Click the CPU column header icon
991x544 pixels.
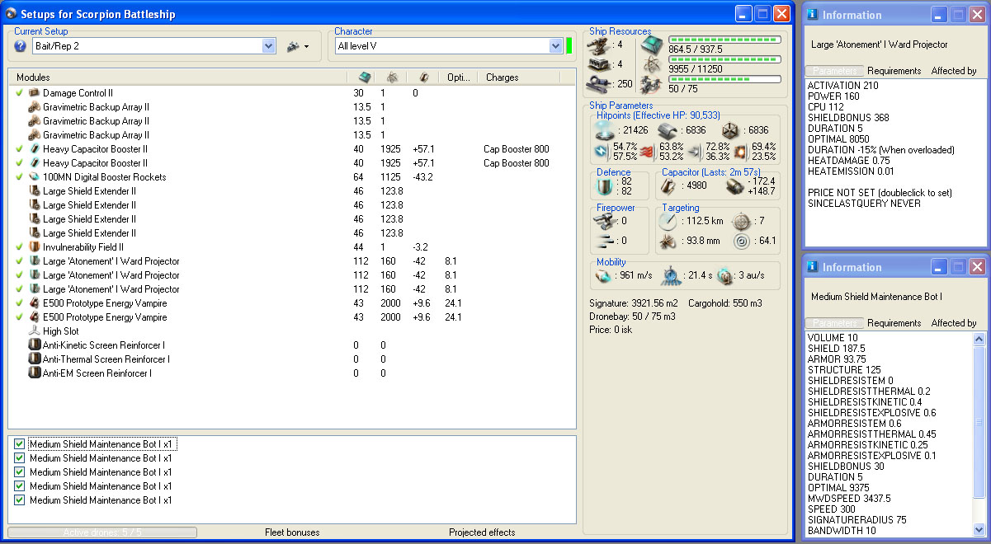[x=364, y=77]
